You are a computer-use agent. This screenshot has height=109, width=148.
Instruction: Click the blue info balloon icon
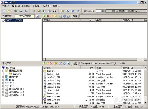tap(67, 11)
